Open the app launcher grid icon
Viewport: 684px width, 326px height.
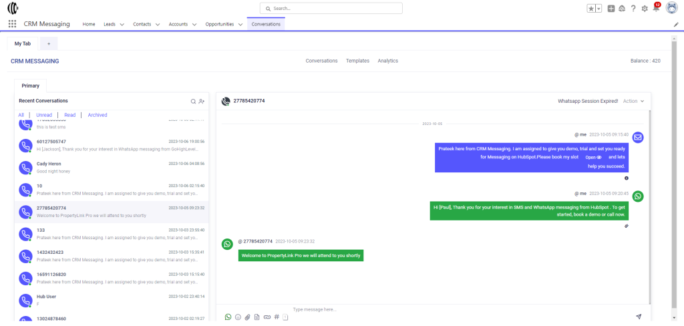[x=12, y=24]
